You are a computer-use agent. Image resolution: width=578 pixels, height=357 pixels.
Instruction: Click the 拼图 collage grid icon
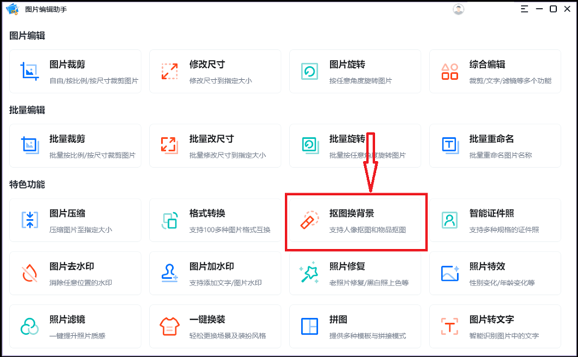pyautogui.click(x=310, y=327)
